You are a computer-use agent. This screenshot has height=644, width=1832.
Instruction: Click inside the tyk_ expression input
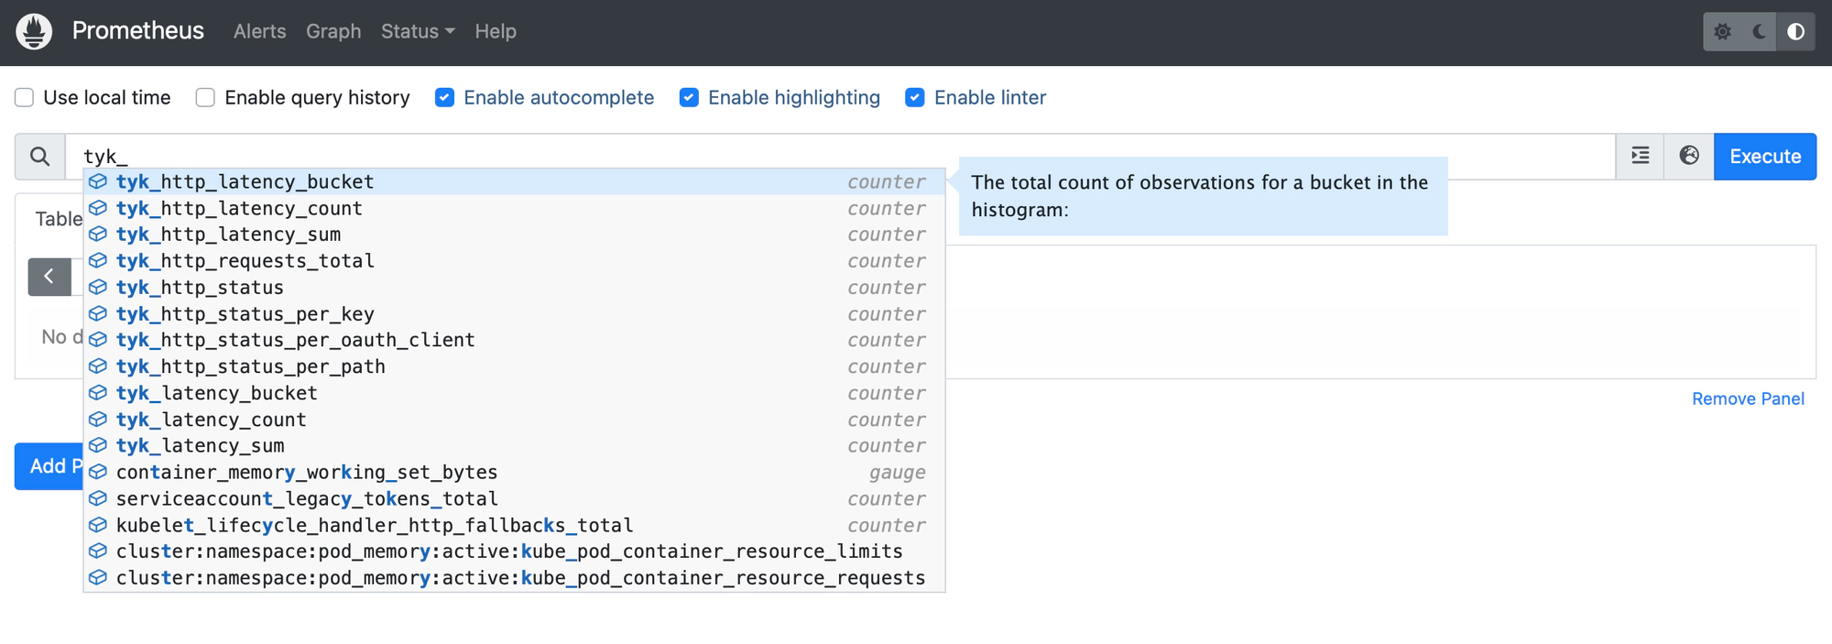[824, 156]
